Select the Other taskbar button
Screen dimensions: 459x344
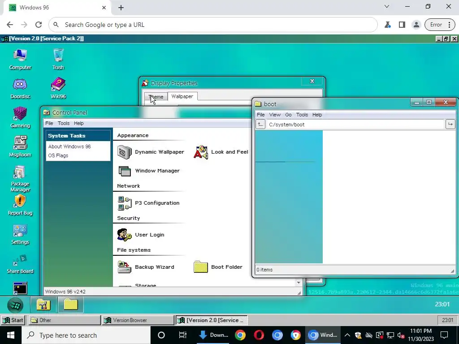(65, 320)
